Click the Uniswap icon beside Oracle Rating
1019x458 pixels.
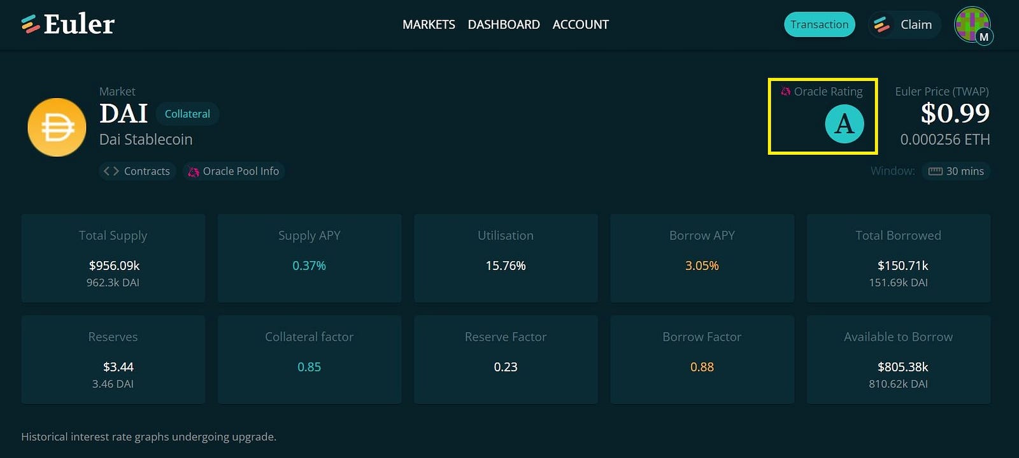pyautogui.click(x=786, y=92)
